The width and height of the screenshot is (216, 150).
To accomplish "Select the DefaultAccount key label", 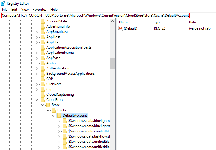I will pyautogui.click(x=75, y=115).
